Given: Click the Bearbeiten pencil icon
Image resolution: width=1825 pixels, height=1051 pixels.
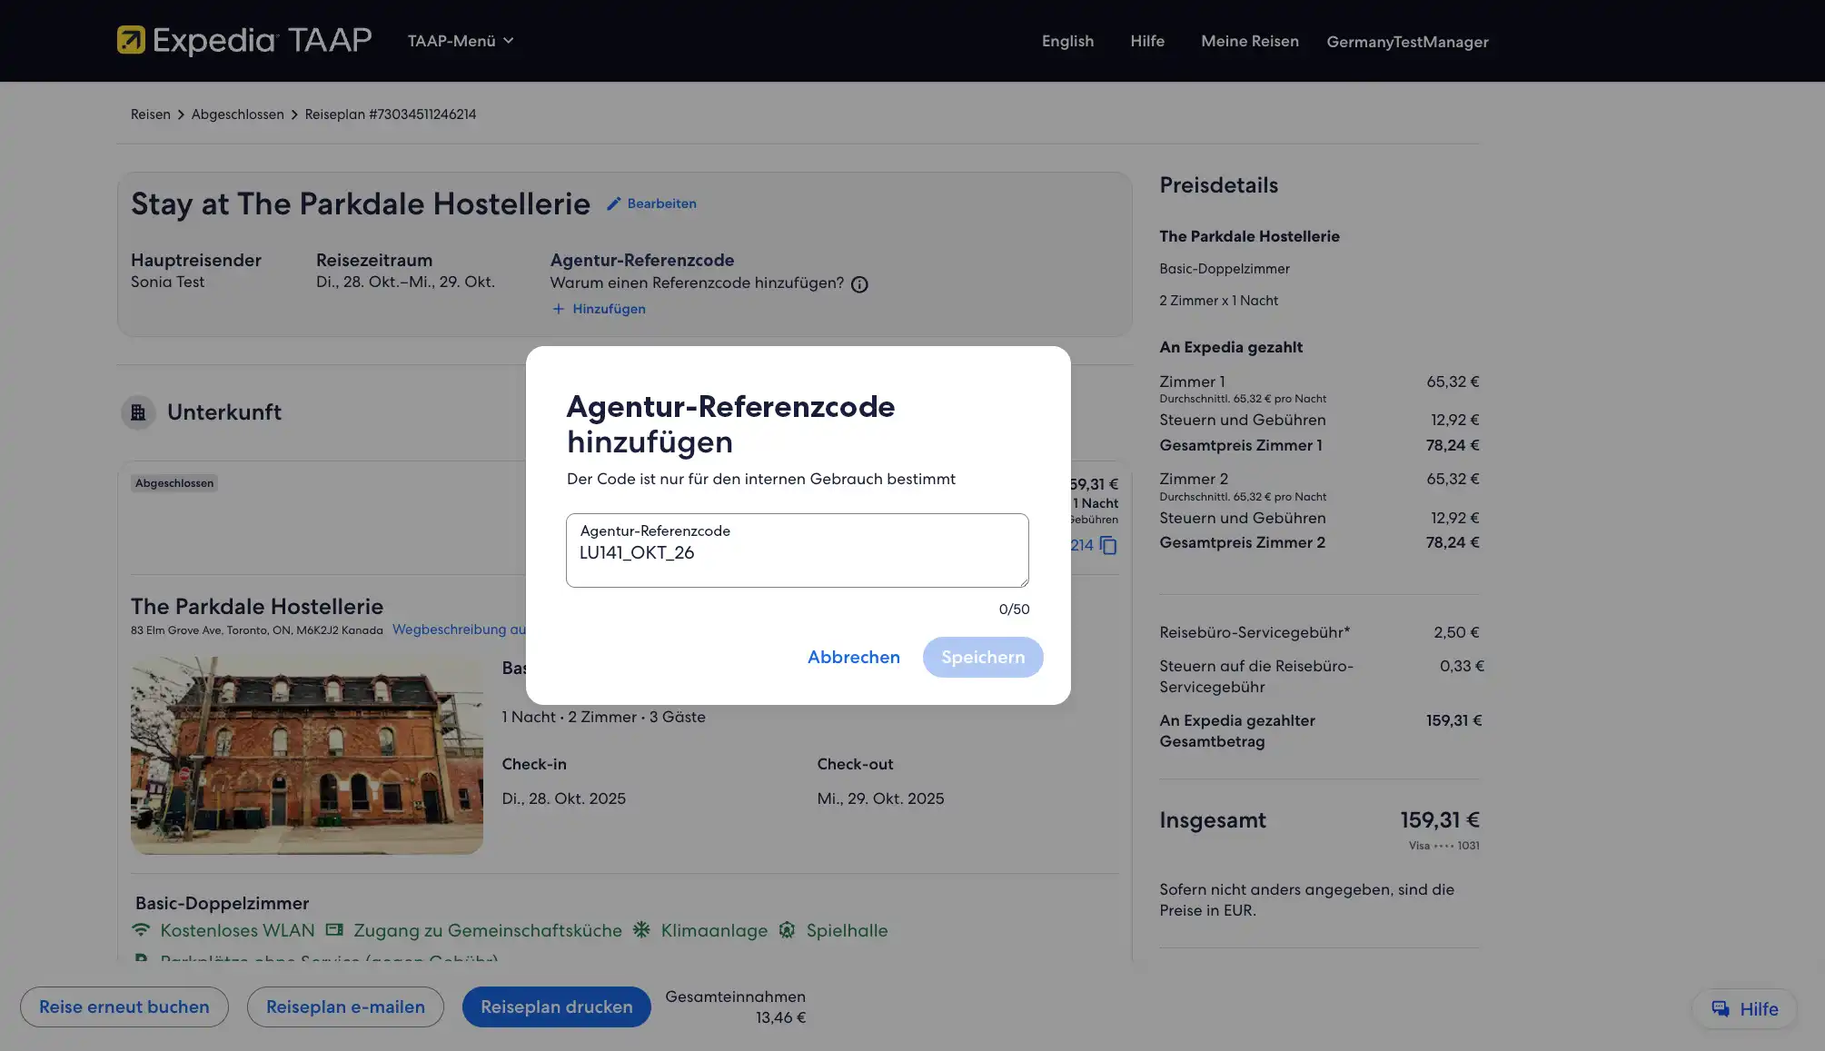Looking at the screenshot, I should coord(614,203).
